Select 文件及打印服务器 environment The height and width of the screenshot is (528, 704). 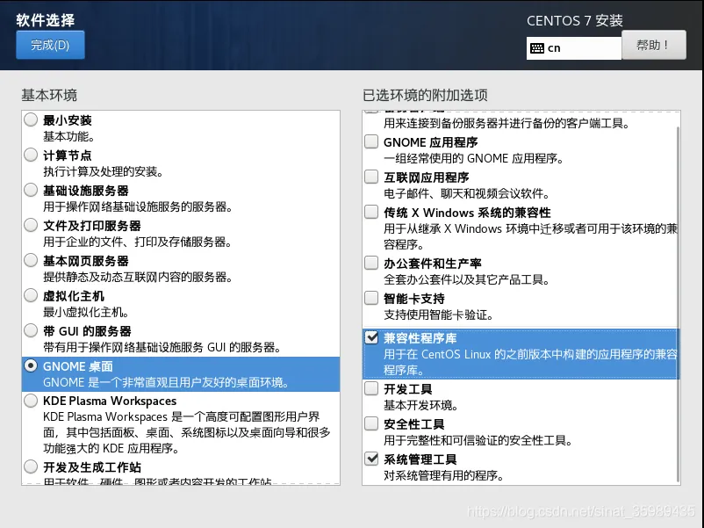pos(32,226)
